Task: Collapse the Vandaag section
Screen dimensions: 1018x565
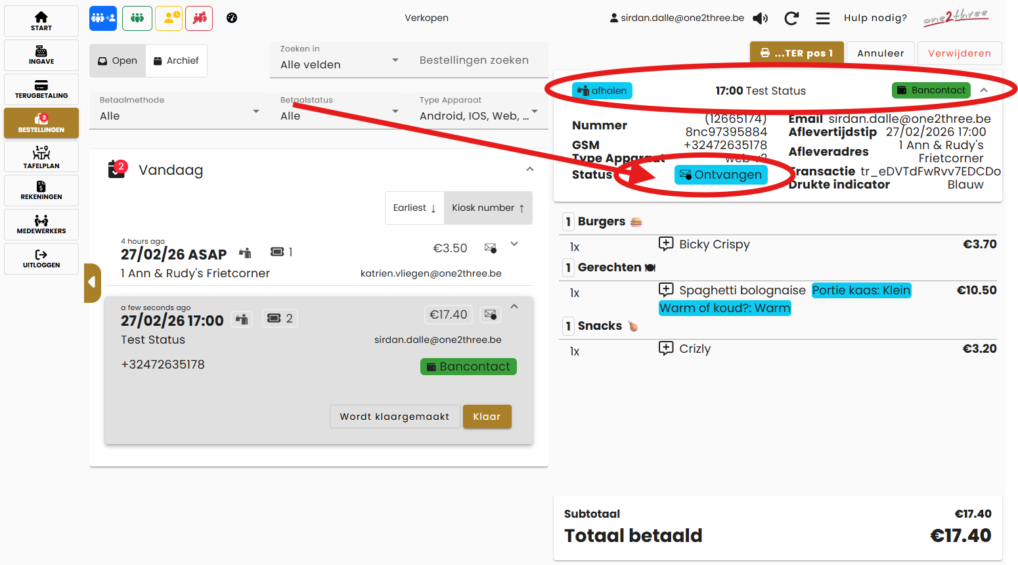Action: 530,169
